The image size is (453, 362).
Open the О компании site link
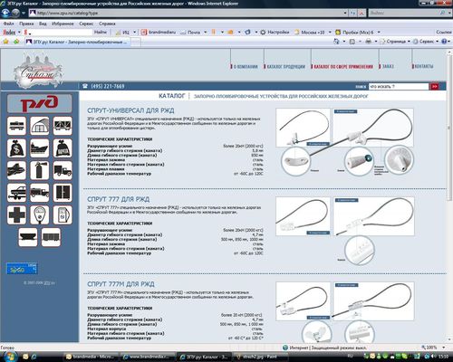coord(246,66)
